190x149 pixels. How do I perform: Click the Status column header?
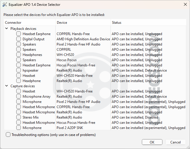click(x=149, y=22)
